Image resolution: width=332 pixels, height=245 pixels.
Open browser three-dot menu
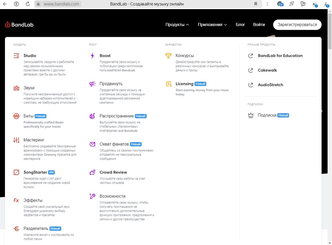267,4
